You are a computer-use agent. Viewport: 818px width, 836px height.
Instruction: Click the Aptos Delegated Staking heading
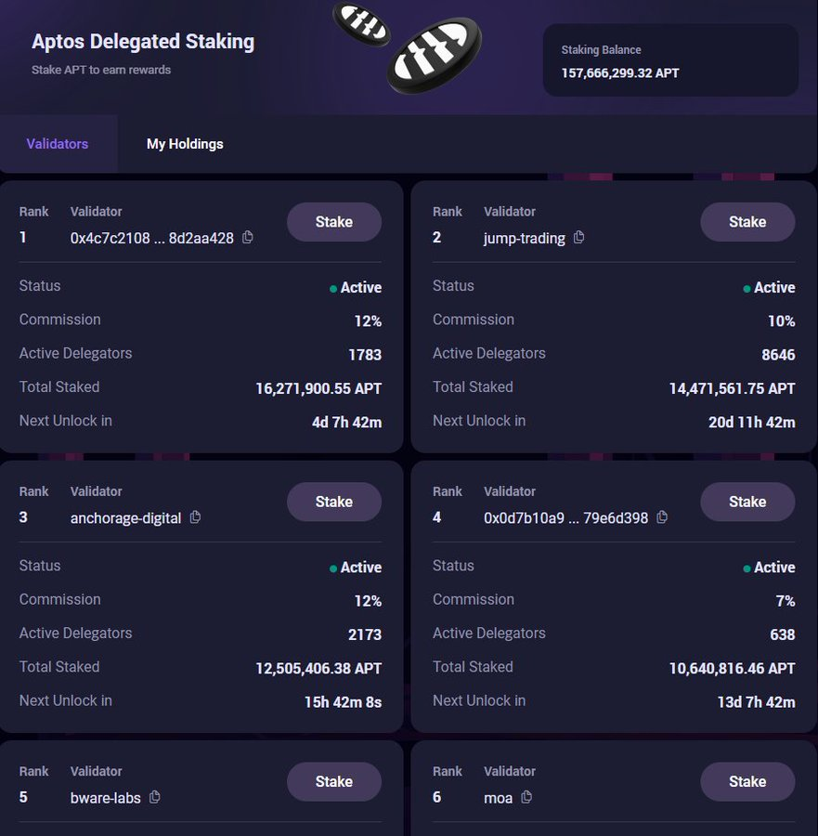tap(143, 42)
